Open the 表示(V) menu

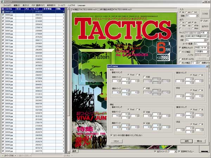point(26,5)
